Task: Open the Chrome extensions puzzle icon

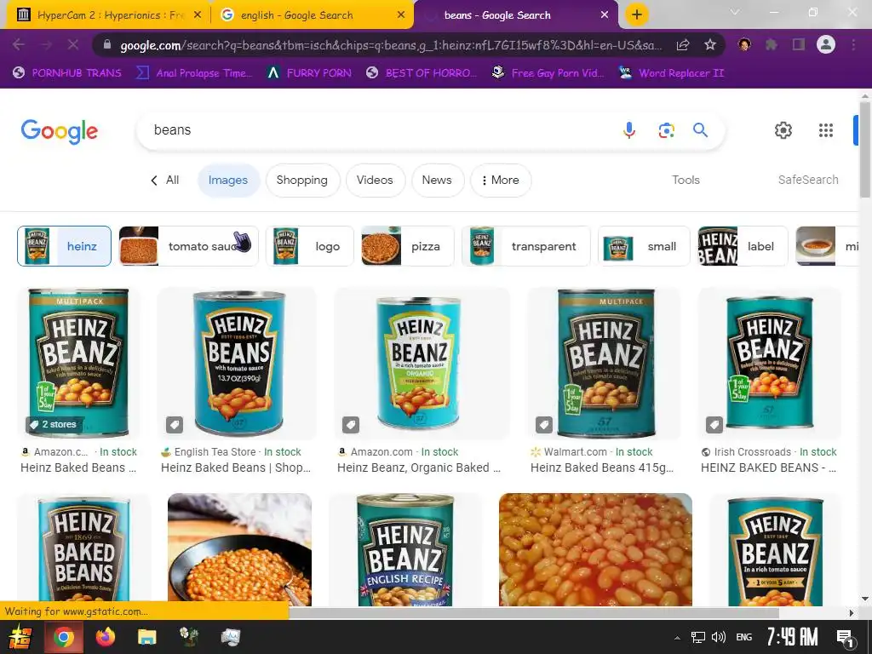Action: pyautogui.click(x=772, y=44)
